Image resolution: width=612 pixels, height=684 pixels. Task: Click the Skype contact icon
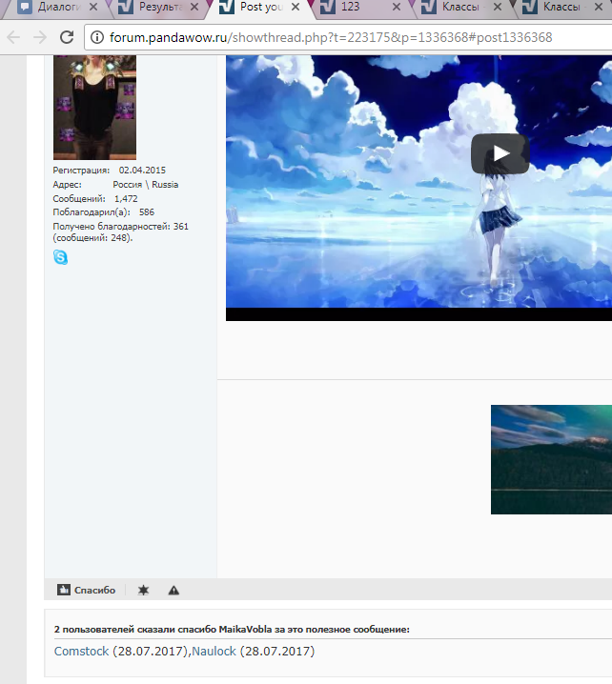click(x=61, y=257)
